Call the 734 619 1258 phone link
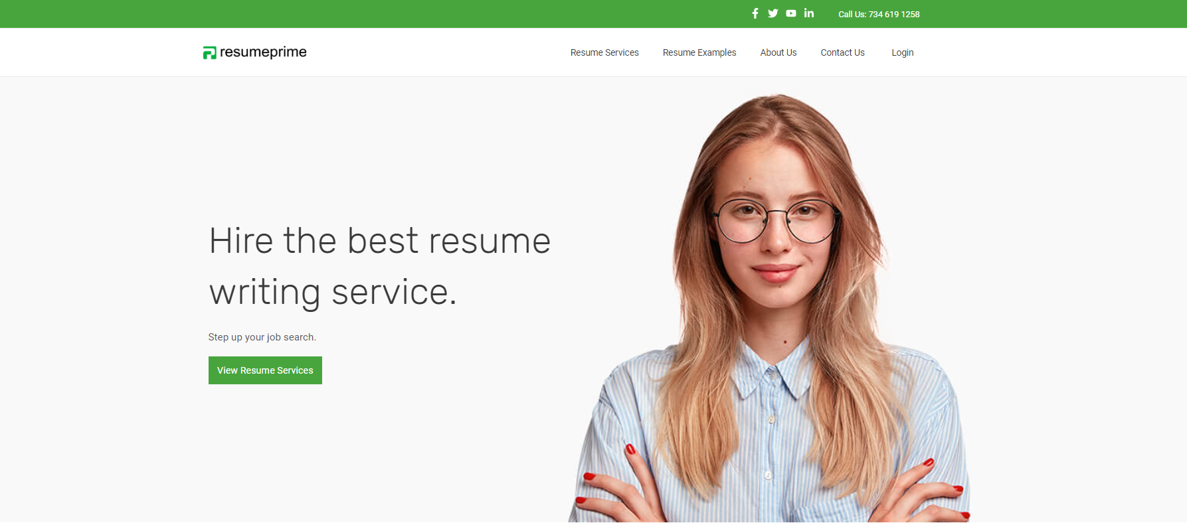Viewport: 1187px width, 523px height. (894, 14)
